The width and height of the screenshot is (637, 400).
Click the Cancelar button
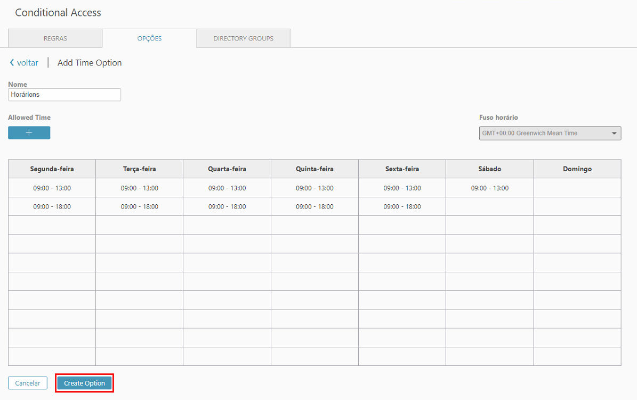(x=28, y=383)
